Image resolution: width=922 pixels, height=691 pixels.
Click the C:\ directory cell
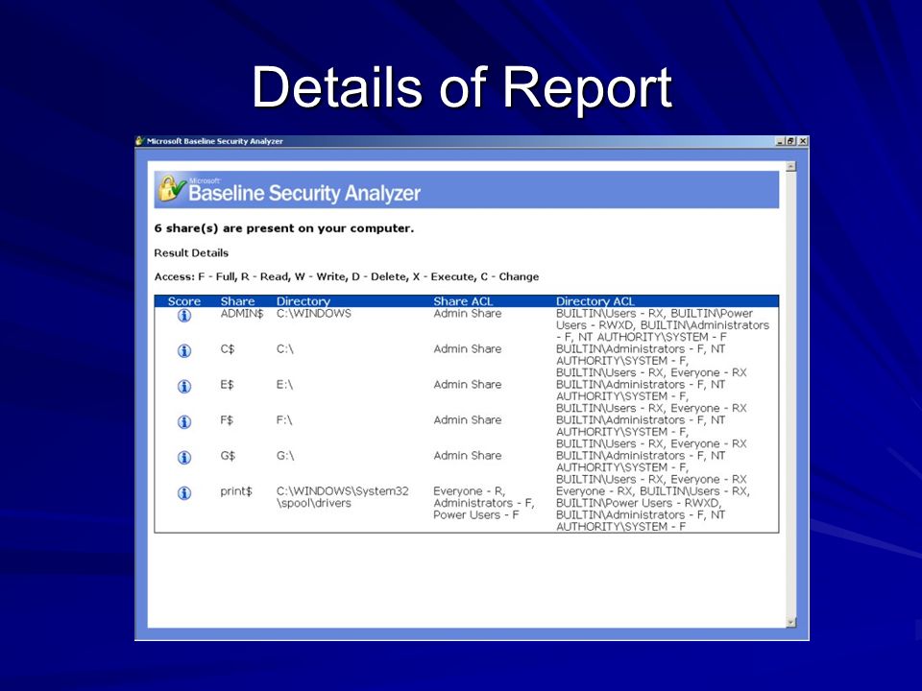[284, 349]
